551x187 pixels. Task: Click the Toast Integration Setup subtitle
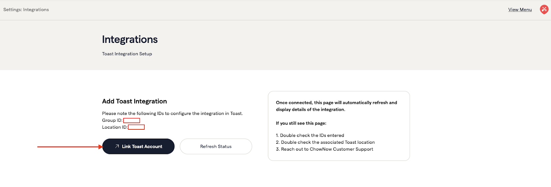(127, 54)
